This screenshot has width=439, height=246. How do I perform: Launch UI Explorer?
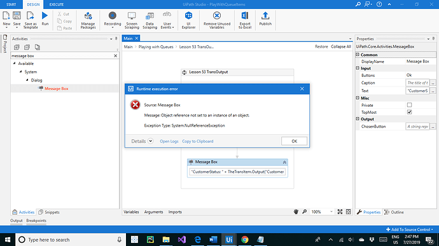(x=188, y=20)
